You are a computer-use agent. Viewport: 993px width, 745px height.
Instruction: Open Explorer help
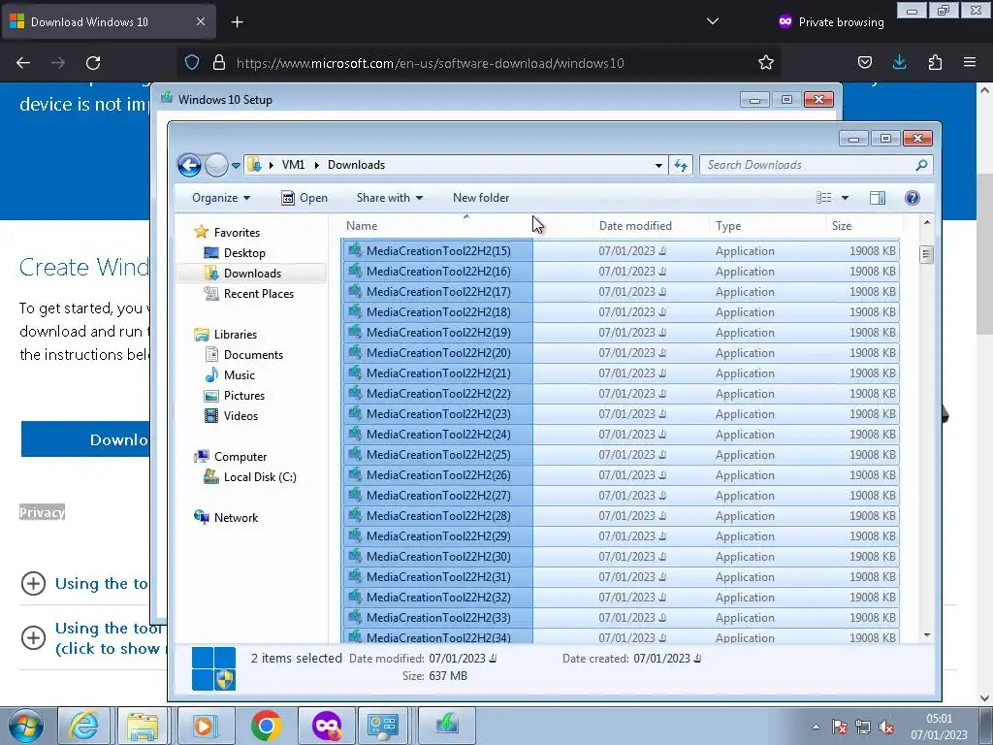click(x=912, y=198)
